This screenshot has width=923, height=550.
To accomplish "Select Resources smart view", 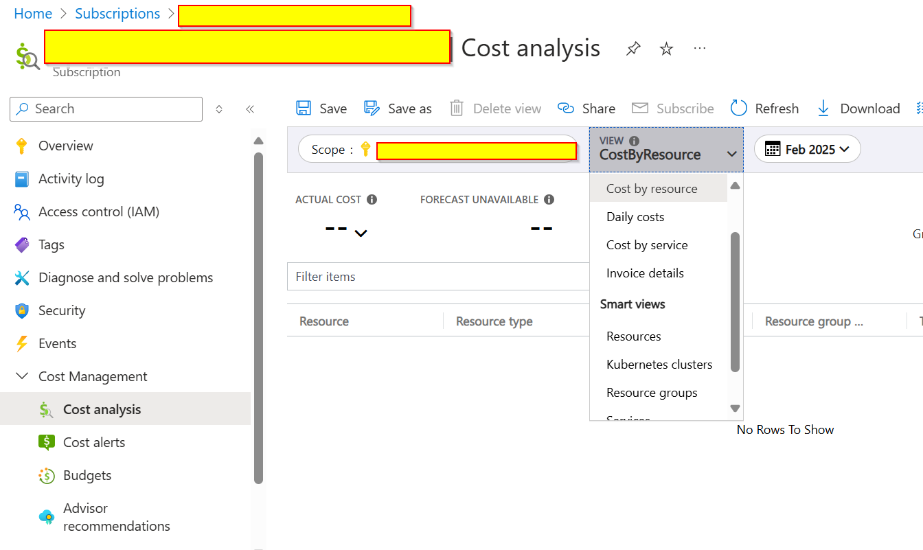I will click(x=659, y=336).
